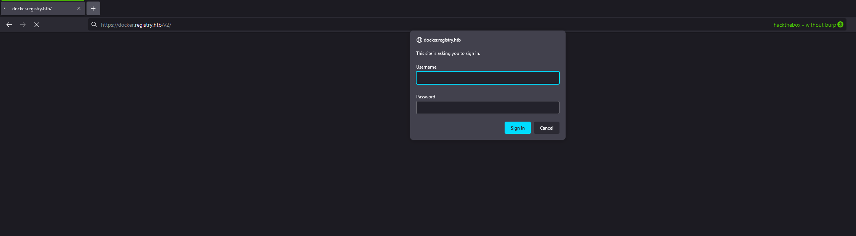Click the tab's loading indicator dot

coord(5,8)
